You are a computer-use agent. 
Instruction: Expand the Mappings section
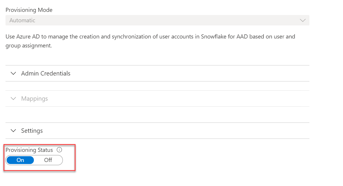point(157,99)
